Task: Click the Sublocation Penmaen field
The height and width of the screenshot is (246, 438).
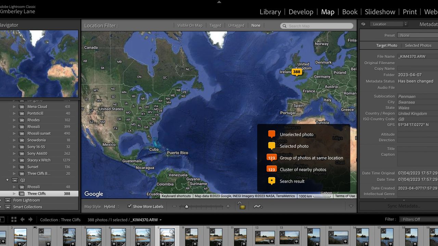Action: point(417,97)
